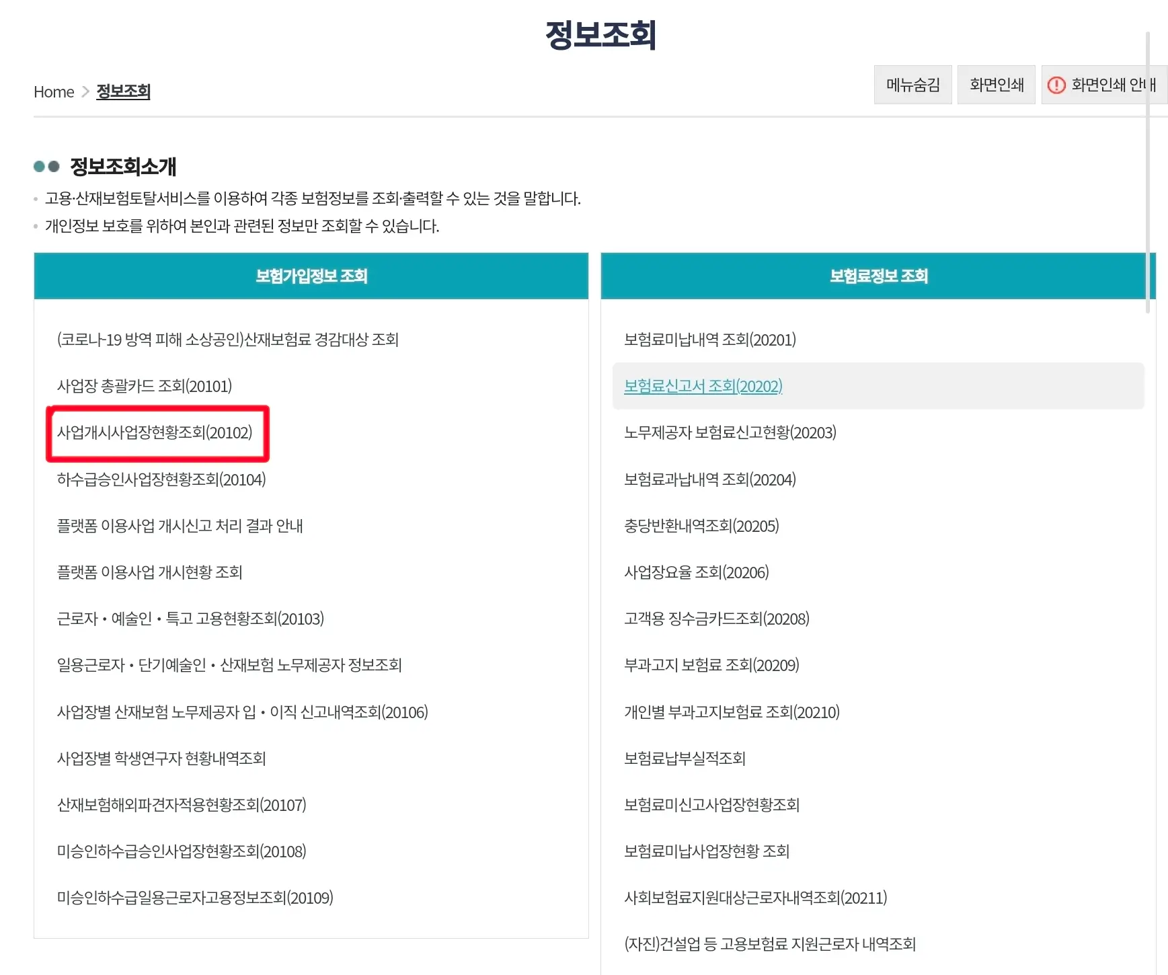Open 보험료신고서 조회(20202) link
This screenshot has width=1168, height=975.
[703, 386]
